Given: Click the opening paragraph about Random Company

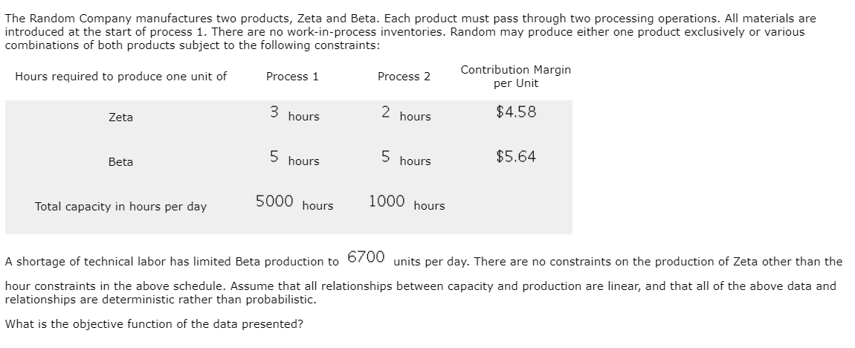Looking at the screenshot, I should pos(410,32).
